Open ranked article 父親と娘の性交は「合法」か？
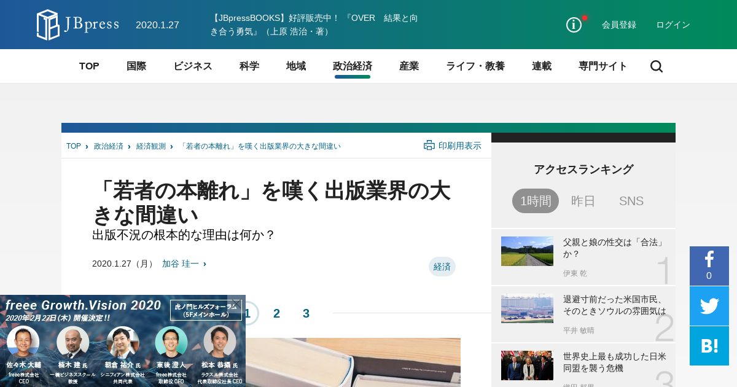Image resolution: width=737 pixels, height=387 pixels. (614, 248)
